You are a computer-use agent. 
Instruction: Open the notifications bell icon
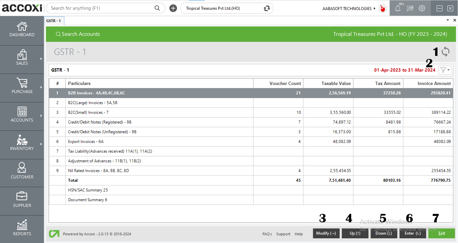coord(398,9)
